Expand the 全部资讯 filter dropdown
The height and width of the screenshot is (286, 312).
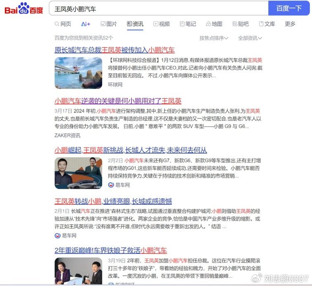pos(250,38)
